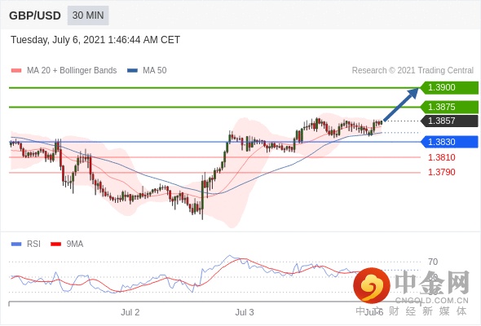Click the blue upward forecast arrow
This screenshot has width=481, height=326.
[x=401, y=104]
